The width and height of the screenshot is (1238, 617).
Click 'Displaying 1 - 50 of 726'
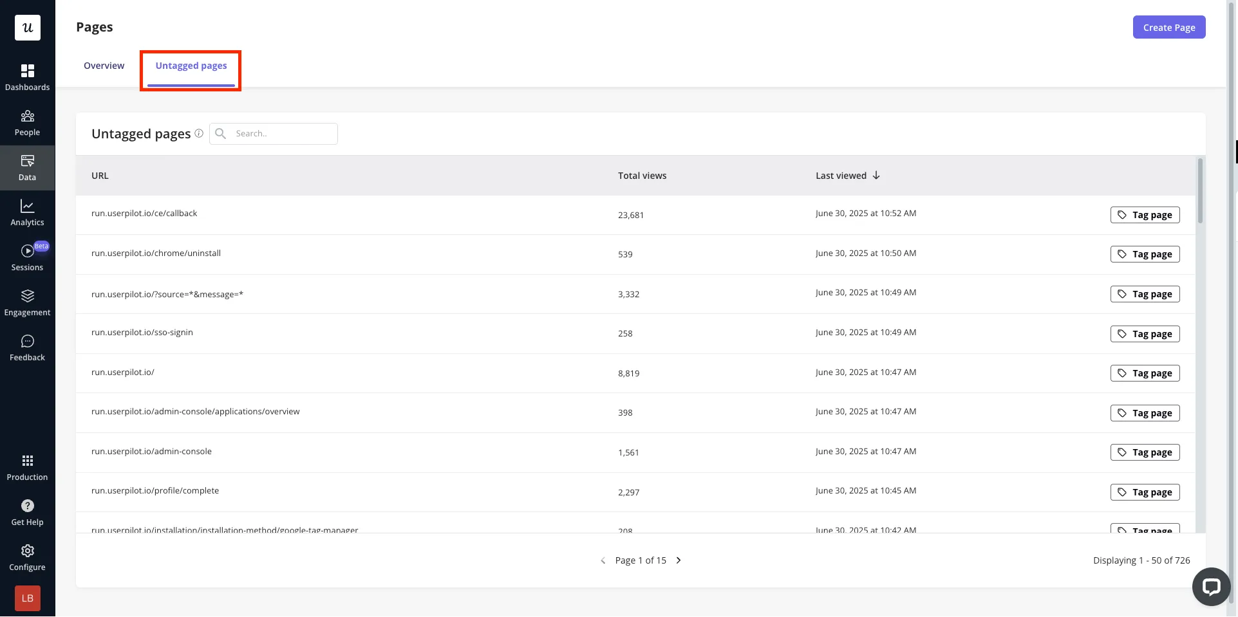click(1141, 560)
